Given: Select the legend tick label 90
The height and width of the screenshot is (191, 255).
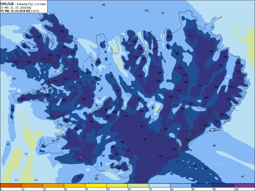Looking at the screenshot, I should click(193, 189).
